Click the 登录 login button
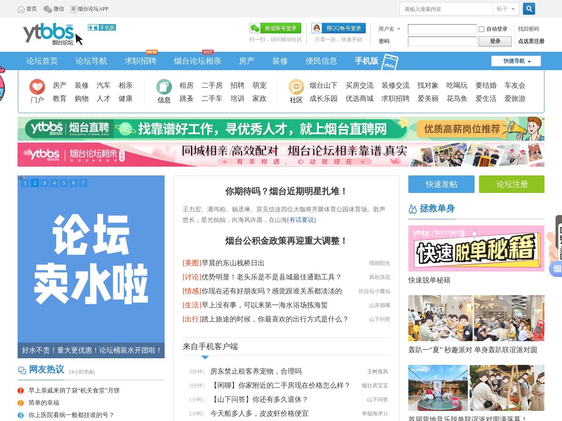Screen dimensions: 562x421 tap(495, 41)
